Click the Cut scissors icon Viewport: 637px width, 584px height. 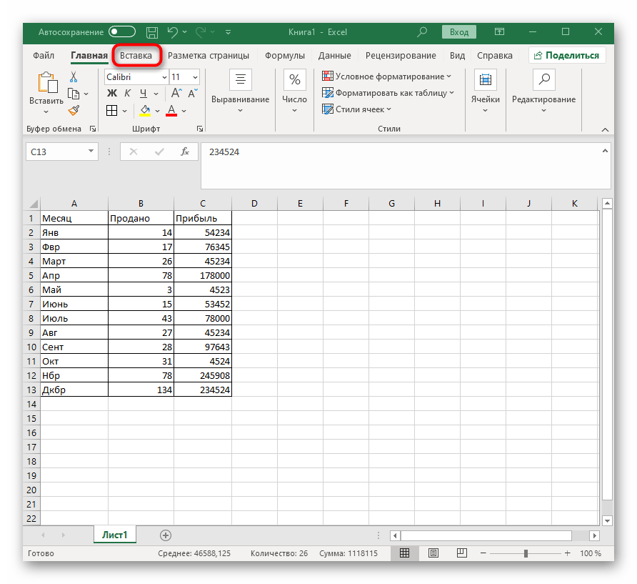click(x=73, y=77)
